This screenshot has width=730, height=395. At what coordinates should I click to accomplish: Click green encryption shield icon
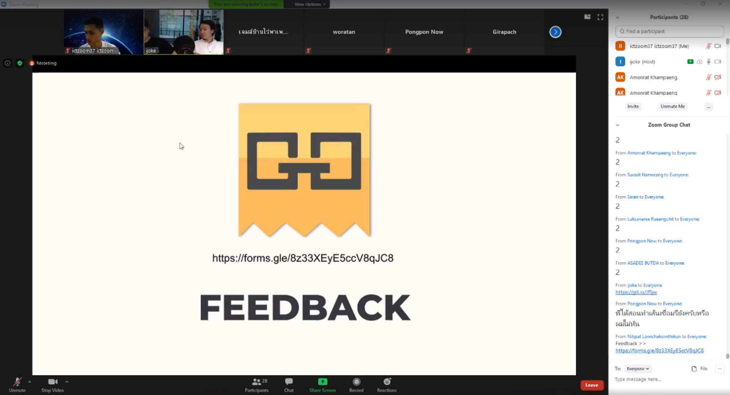coord(20,63)
